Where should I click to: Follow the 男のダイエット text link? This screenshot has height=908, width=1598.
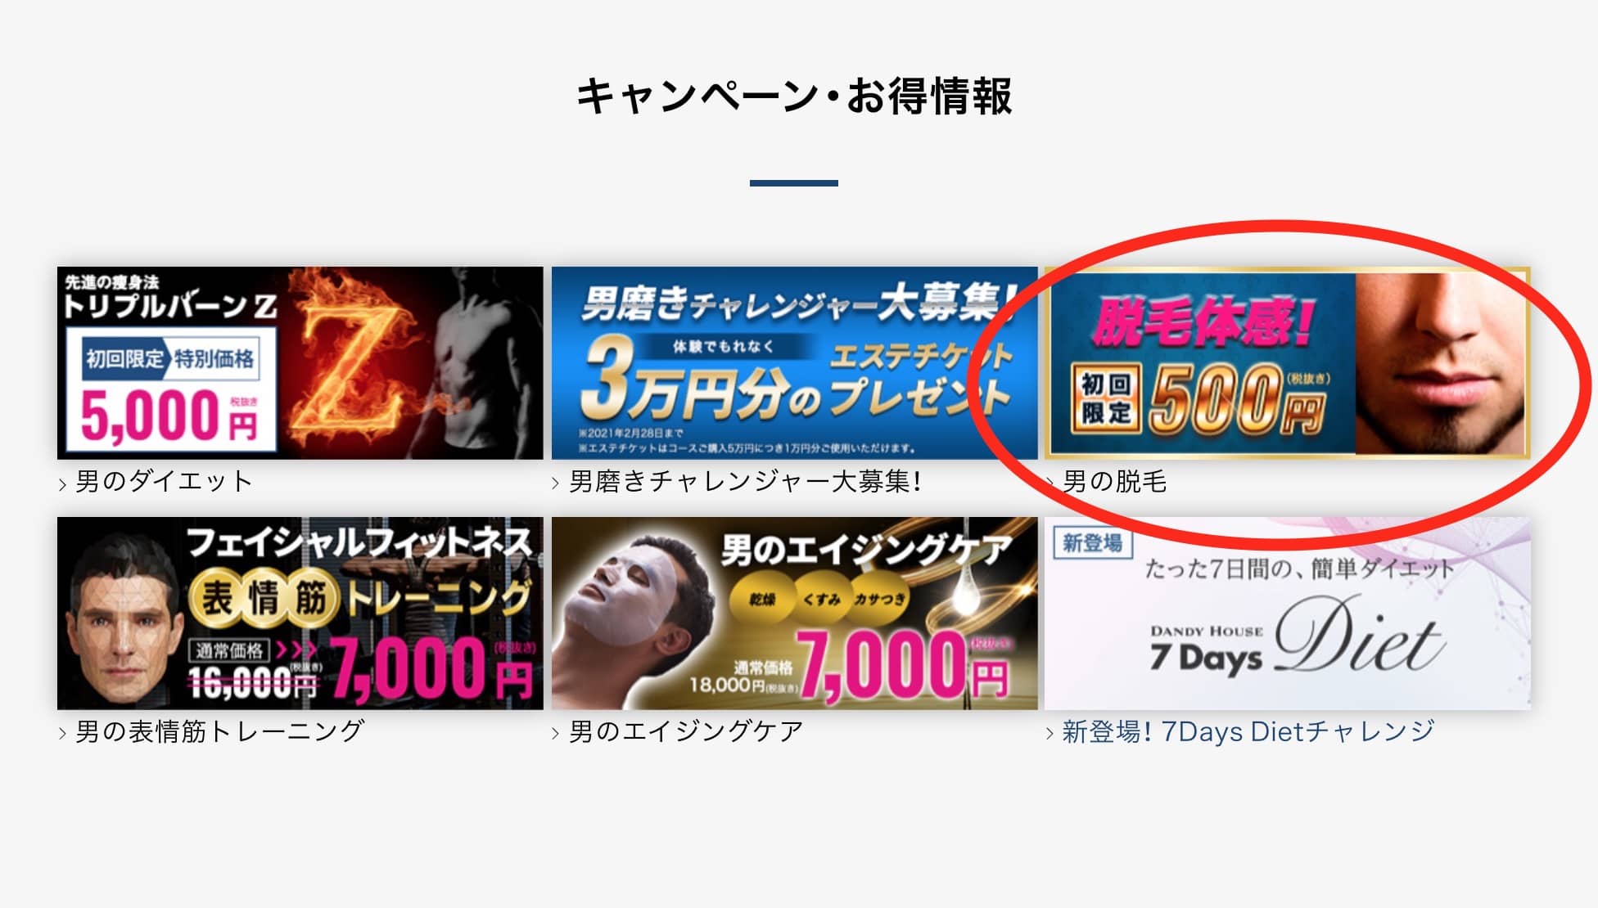[164, 481]
